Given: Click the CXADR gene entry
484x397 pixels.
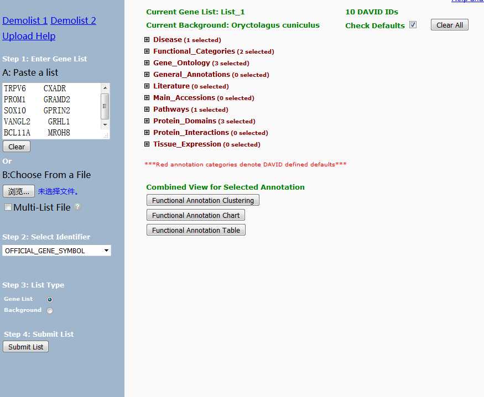Looking at the screenshot, I should (55, 88).
